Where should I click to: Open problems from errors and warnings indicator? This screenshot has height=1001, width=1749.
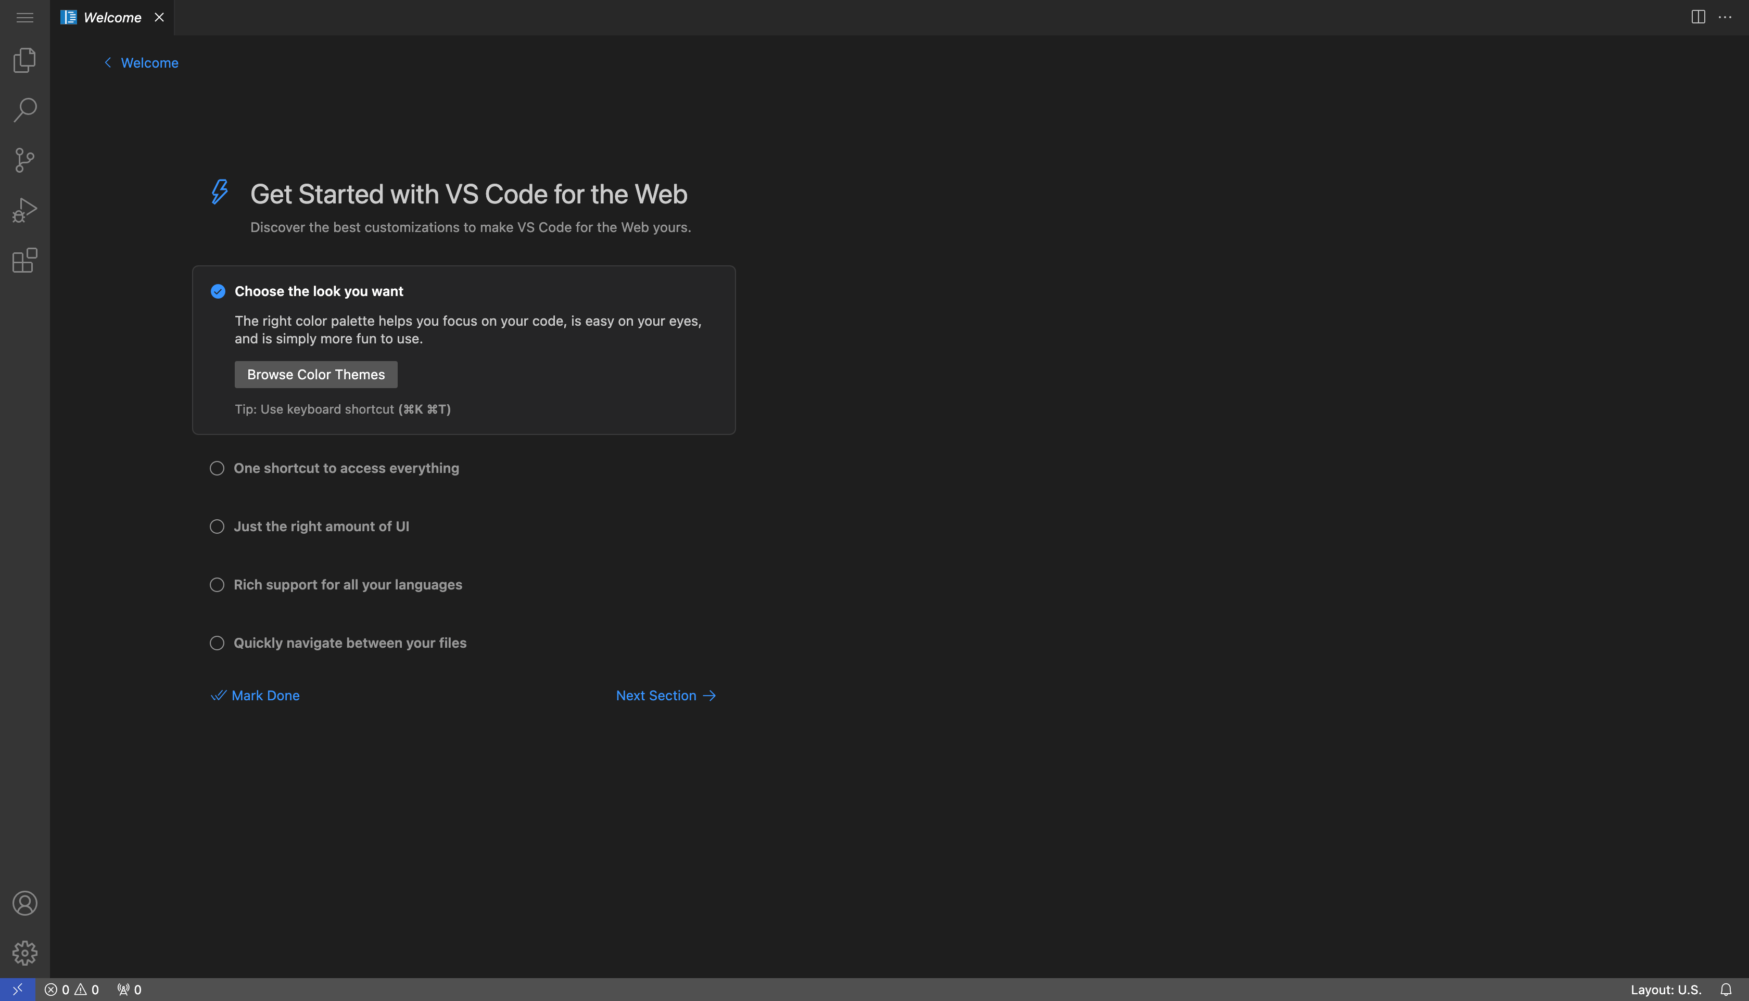[71, 990]
